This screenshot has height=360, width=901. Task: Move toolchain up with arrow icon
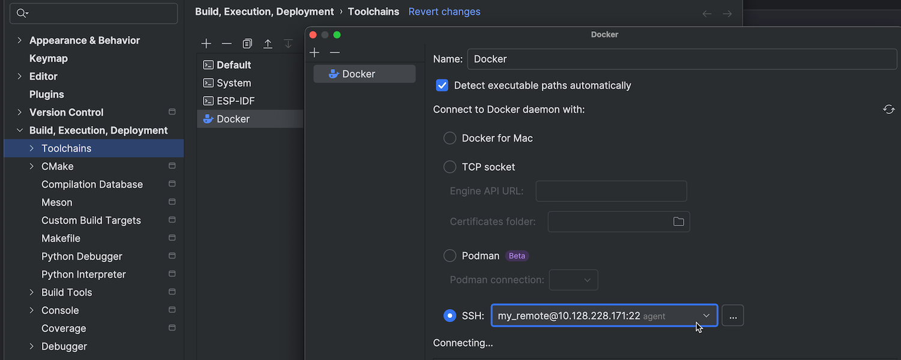(268, 44)
